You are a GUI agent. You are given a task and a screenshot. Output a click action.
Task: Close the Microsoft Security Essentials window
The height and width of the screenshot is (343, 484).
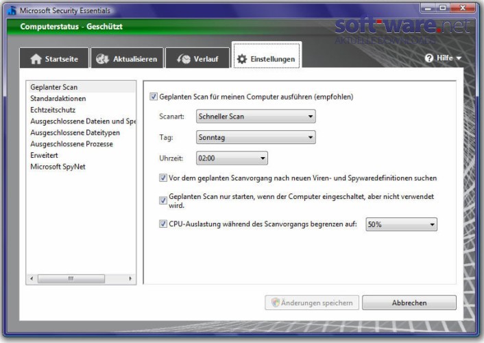(463, 8)
